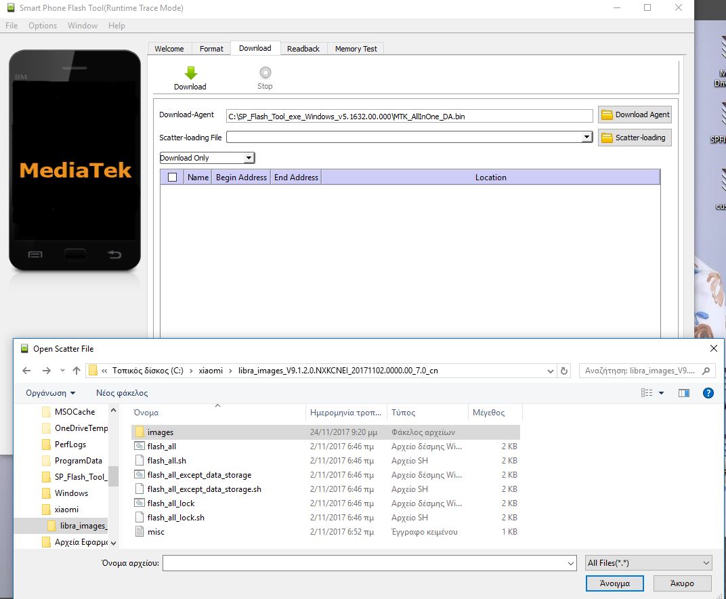Expand the Download Only mode dropdown
Viewport: 726px width, 599px height.
249,158
